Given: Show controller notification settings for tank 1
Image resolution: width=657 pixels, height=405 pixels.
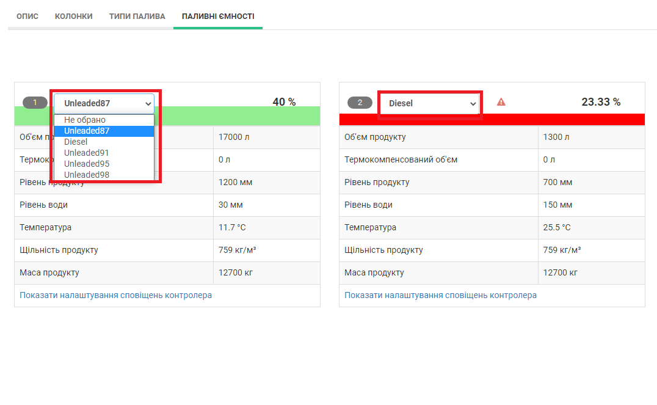Looking at the screenshot, I should (116, 295).
